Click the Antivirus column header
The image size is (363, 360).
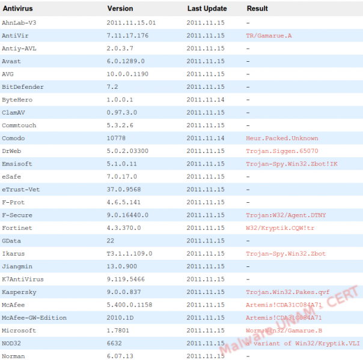pos(18,8)
